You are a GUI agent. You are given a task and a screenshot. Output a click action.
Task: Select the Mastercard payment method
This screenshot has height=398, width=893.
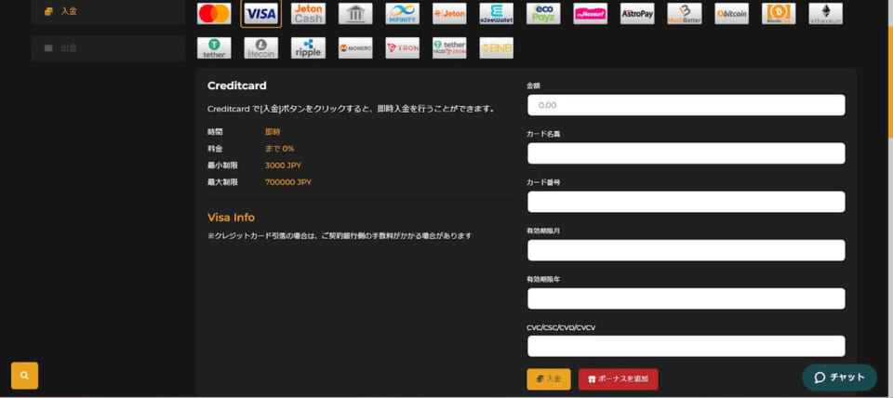[214, 14]
